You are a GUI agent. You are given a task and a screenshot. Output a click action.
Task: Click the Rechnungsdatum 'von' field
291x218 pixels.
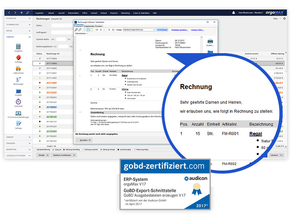pyautogui.click(x=63, y=46)
